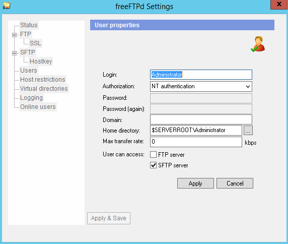Click the disabled Password field
The image size is (288, 244).
tap(201, 98)
